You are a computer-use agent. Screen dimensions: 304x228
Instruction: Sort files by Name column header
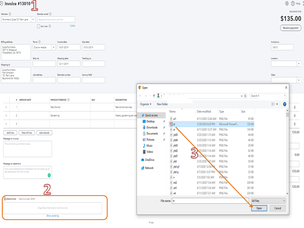[x=172, y=111]
